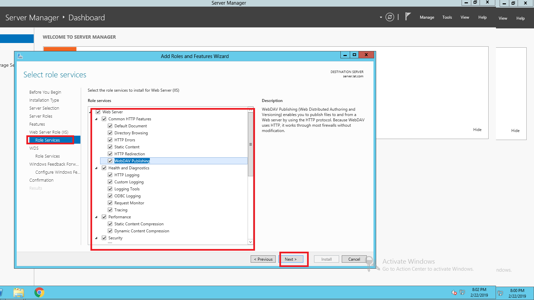534x300 pixels.
Task: Maximize the Add Roles and Features Wizard
Action: [354, 55]
